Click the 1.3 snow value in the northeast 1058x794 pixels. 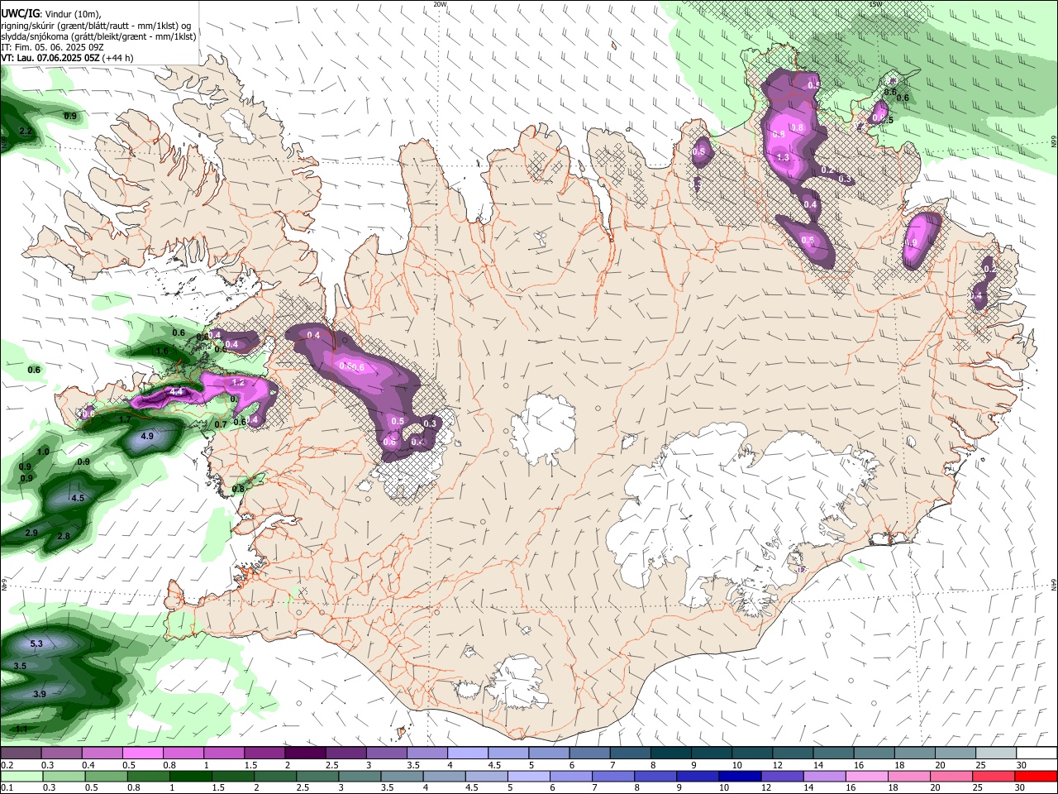(x=784, y=157)
